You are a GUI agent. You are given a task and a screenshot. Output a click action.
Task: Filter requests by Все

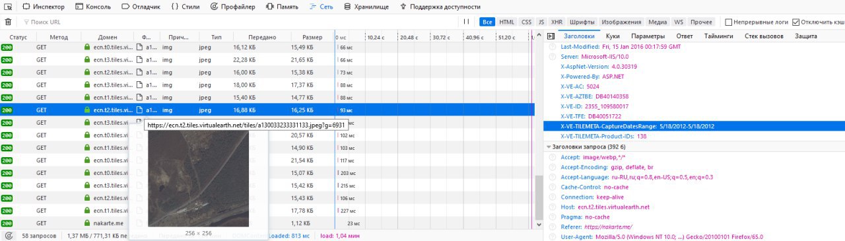[x=488, y=22]
